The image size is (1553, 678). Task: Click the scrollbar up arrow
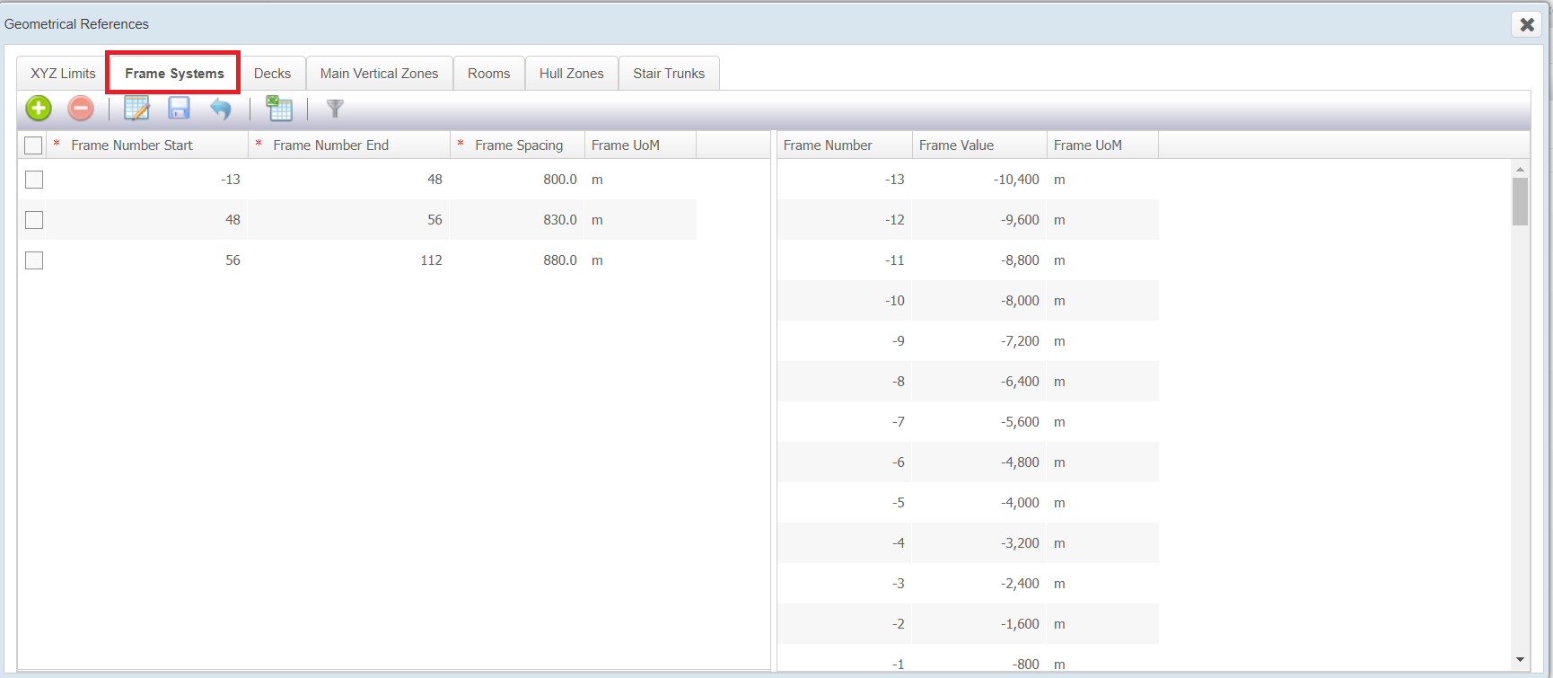point(1520,169)
